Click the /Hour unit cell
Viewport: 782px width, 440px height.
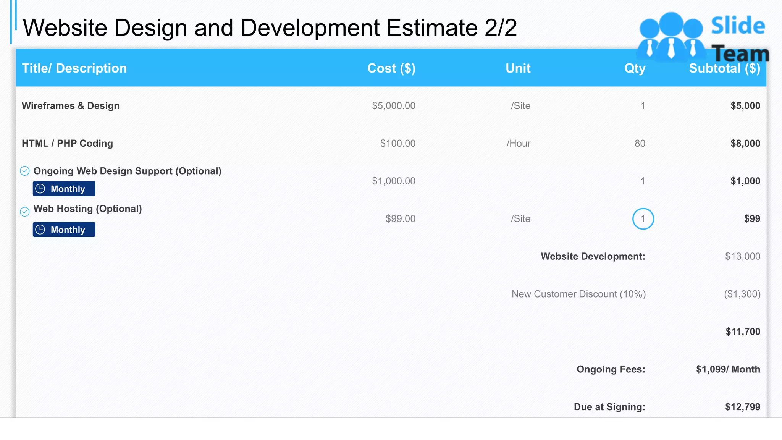(519, 144)
